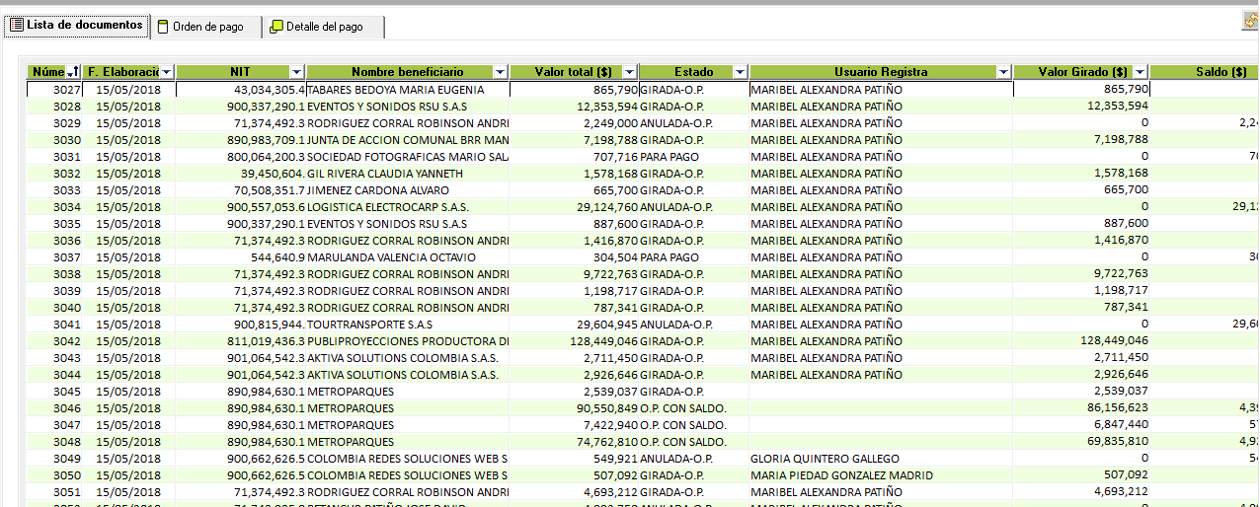Click the Usuario Registra column header

879,72
